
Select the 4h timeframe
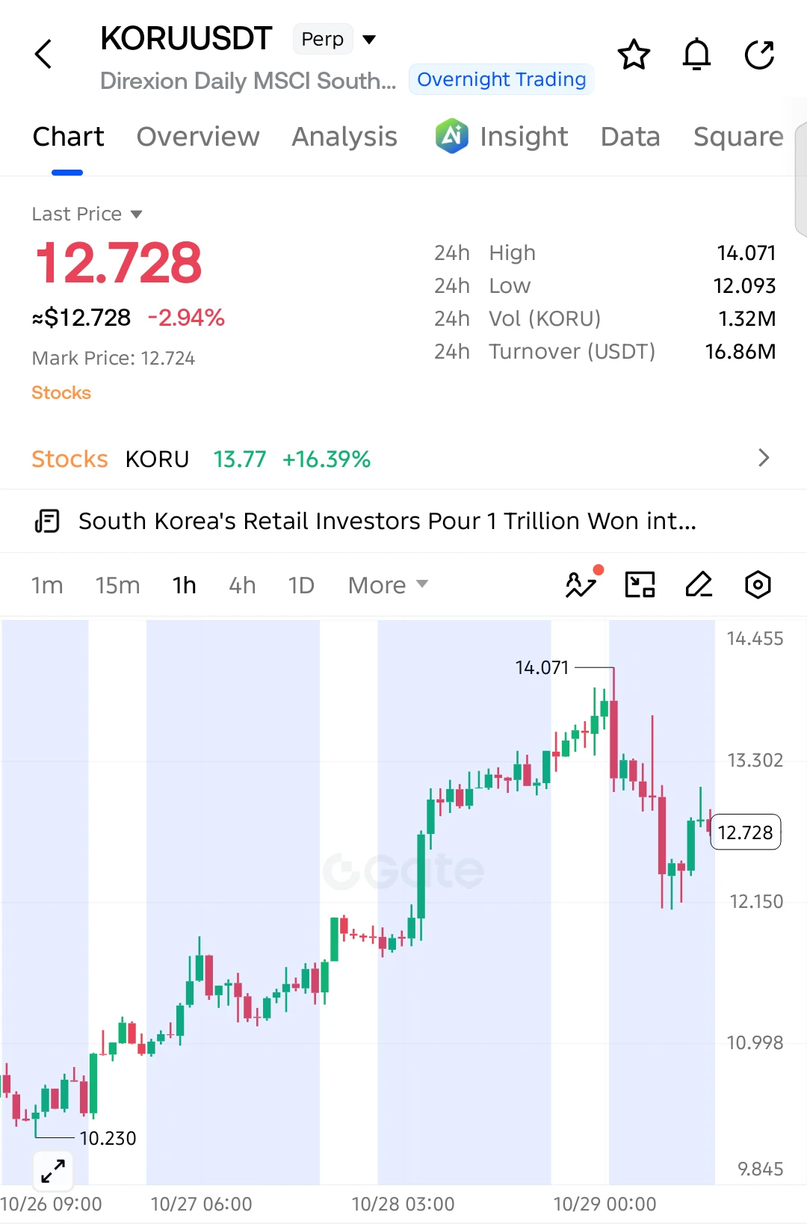tap(242, 585)
